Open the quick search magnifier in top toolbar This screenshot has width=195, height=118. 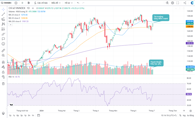[167, 3]
